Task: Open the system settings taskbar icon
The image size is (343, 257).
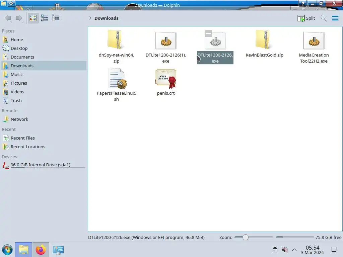Action: 58,250
